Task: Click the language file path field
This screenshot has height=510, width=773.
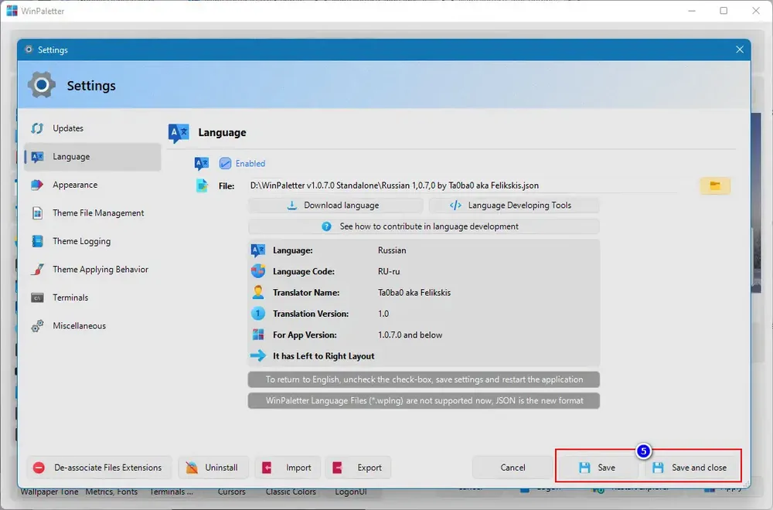Action: 463,185
